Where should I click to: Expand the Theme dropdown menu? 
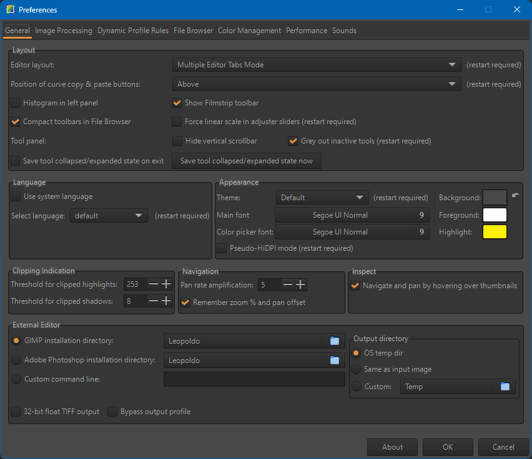(322, 198)
